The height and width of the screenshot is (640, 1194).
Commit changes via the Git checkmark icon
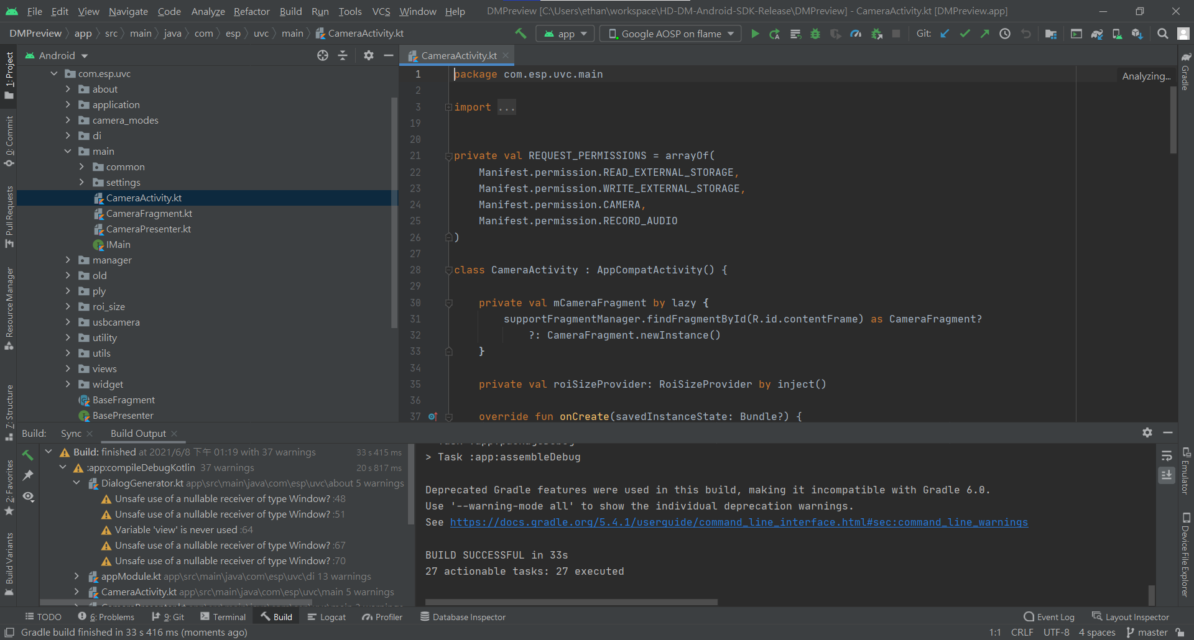(x=965, y=34)
